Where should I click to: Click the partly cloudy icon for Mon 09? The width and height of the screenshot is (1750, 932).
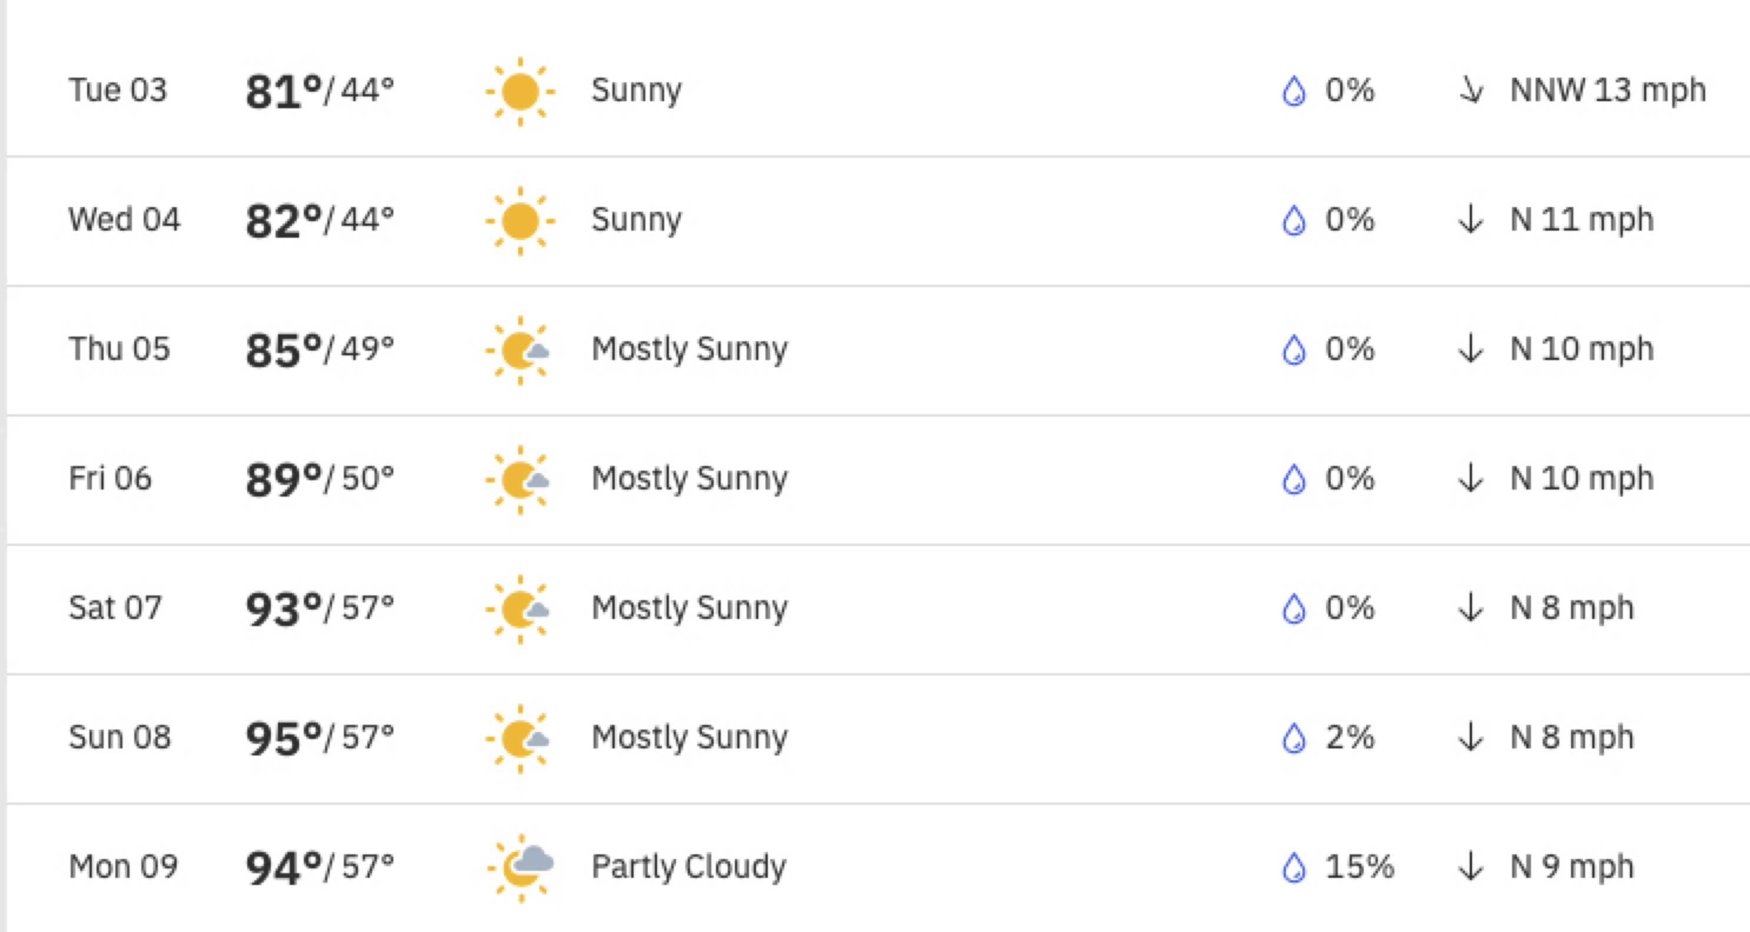point(521,867)
